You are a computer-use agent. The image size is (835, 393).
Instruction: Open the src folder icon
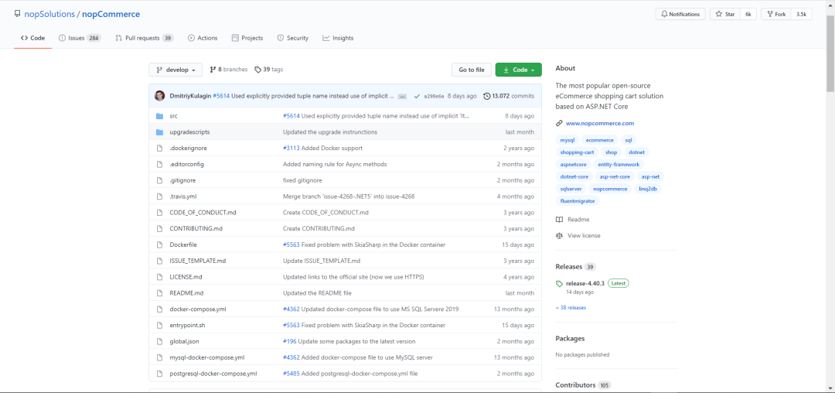pyautogui.click(x=159, y=115)
